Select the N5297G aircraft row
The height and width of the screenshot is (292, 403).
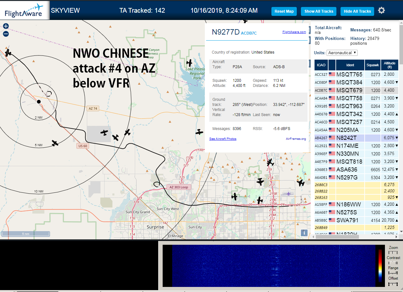tap(356, 178)
